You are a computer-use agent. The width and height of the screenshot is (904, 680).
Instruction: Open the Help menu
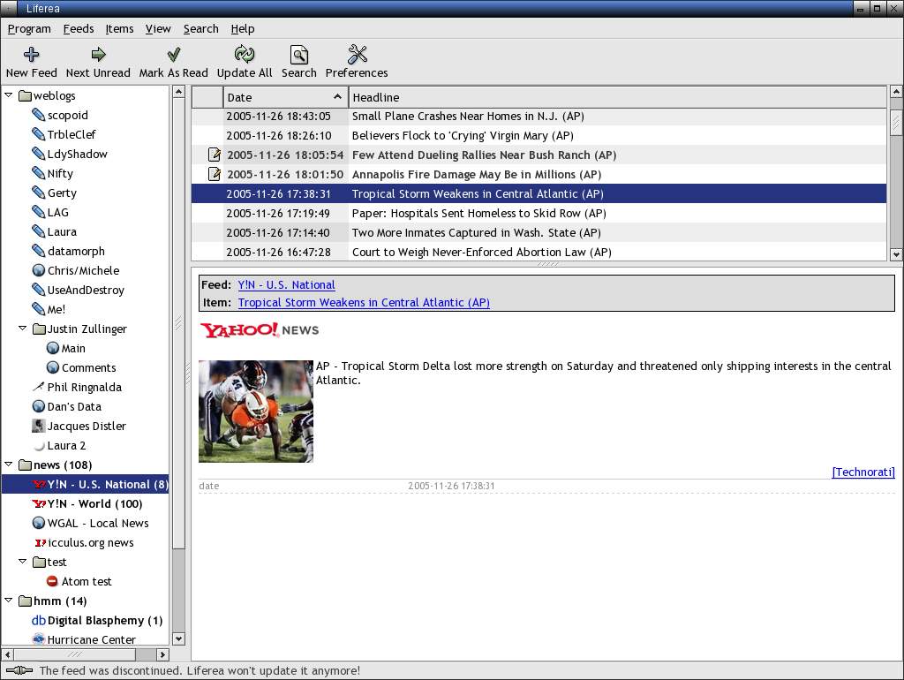pos(243,29)
